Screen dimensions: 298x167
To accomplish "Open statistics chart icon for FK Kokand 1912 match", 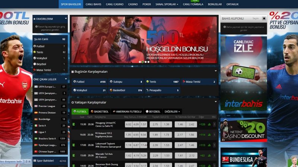I will pyautogui.click(x=209, y=135).
